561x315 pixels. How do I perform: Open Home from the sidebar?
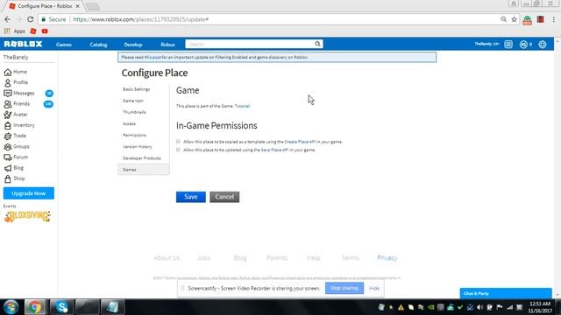pos(16,72)
